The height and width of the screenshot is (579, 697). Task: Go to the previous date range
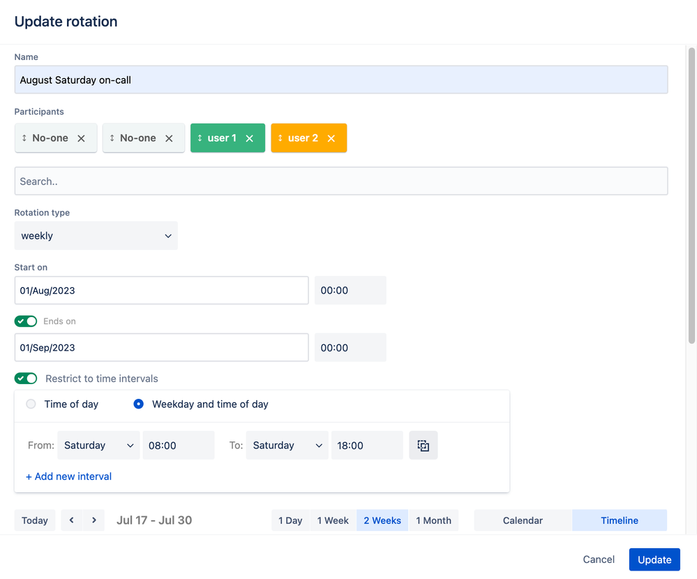coord(72,520)
